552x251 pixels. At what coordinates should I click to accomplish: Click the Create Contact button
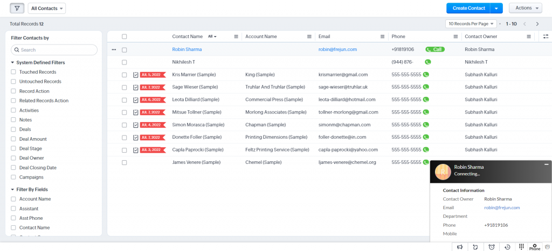pyautogui.click(x=468, y=8)
